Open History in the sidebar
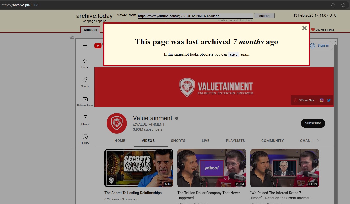The image size is (350, 204). [85, 139]
